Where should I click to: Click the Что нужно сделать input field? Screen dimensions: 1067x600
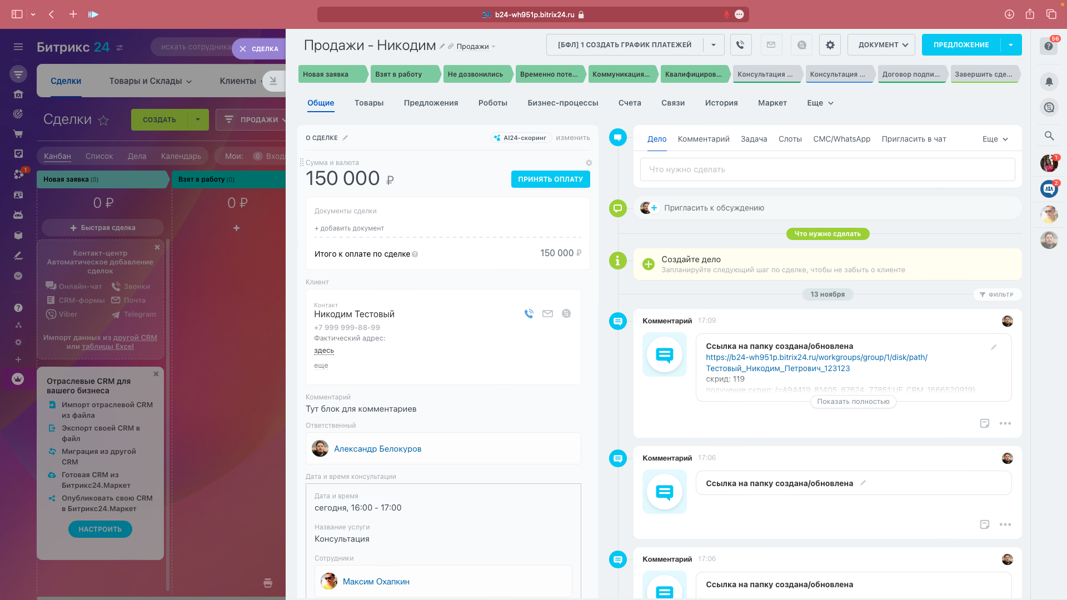pos(827,169)
